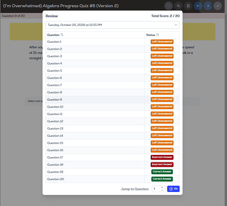Click Incorrect Answer badge for Question 18

click(162, 164)
